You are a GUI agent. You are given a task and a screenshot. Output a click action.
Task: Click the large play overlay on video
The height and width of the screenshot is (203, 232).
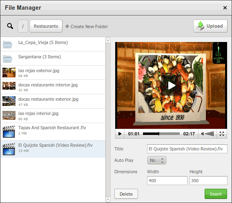pyautogui.click(x=172, y=86)
